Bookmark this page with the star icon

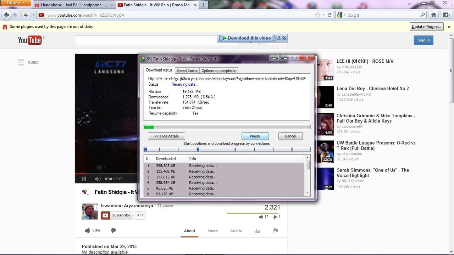pyautogui.click(x=317, y=15)
